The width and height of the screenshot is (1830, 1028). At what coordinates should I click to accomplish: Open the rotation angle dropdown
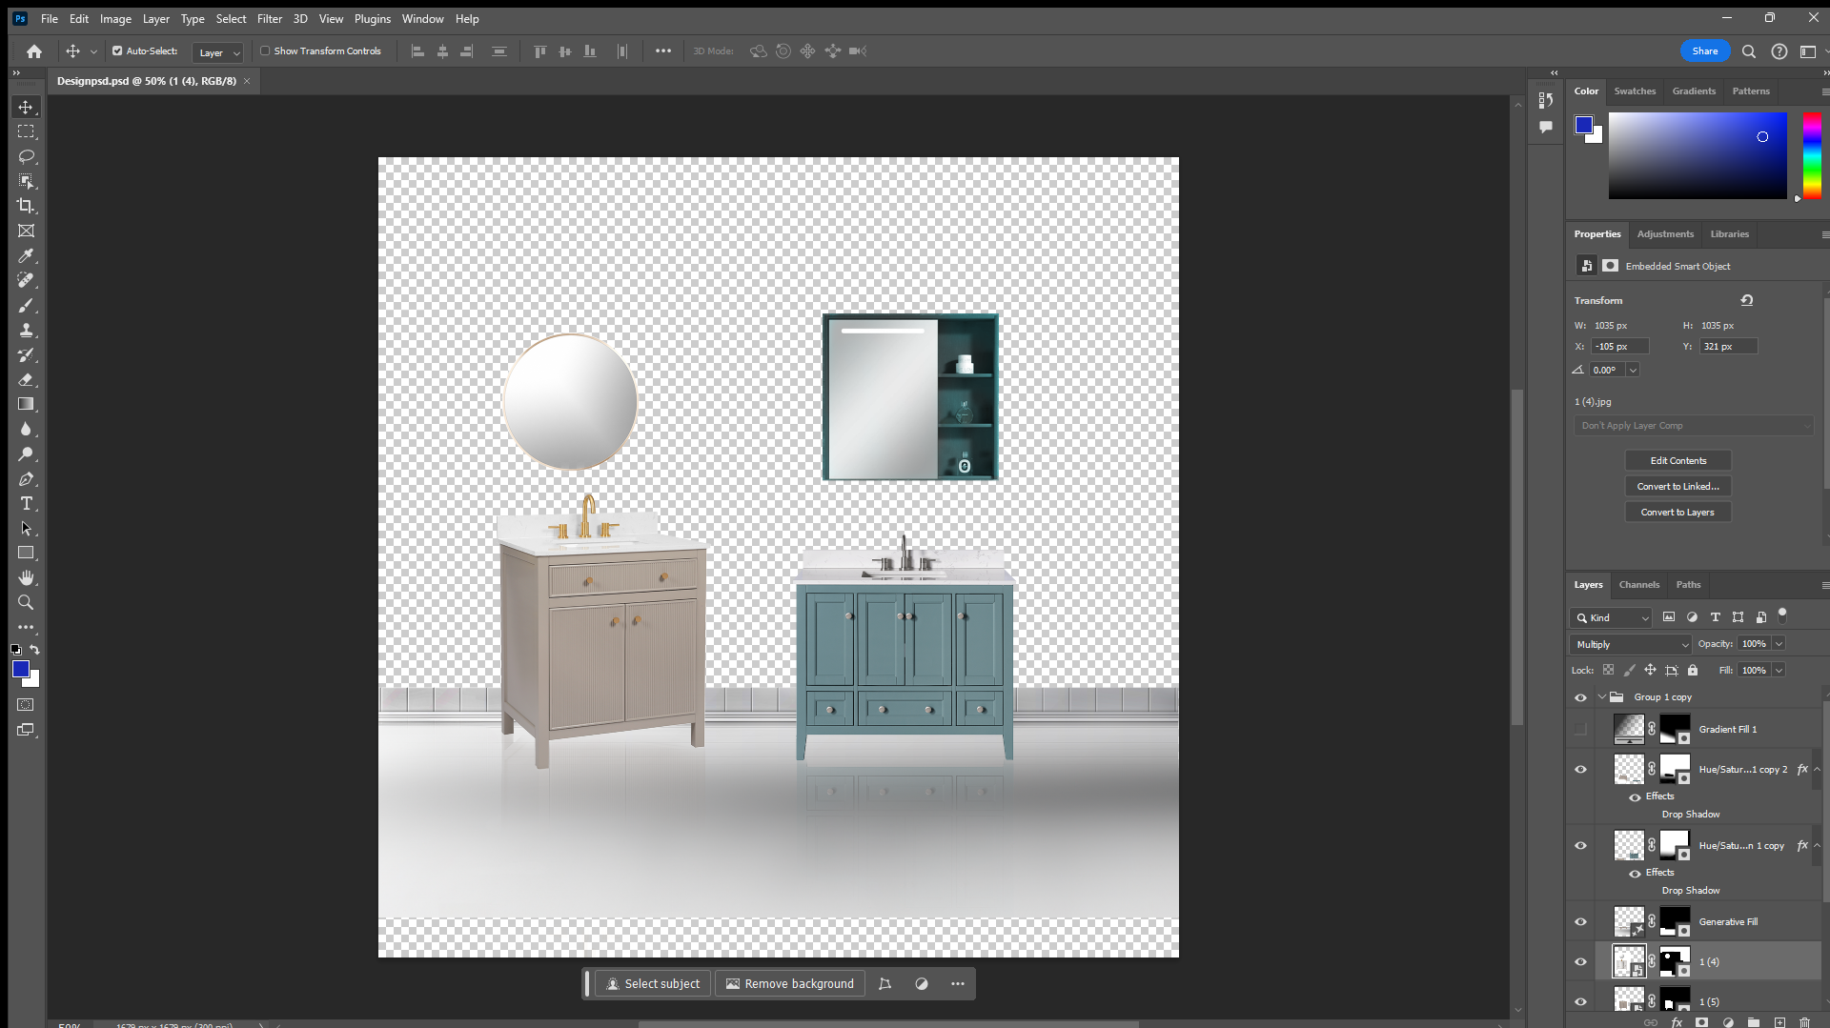pyautogui.click(x=1633, y=371)
